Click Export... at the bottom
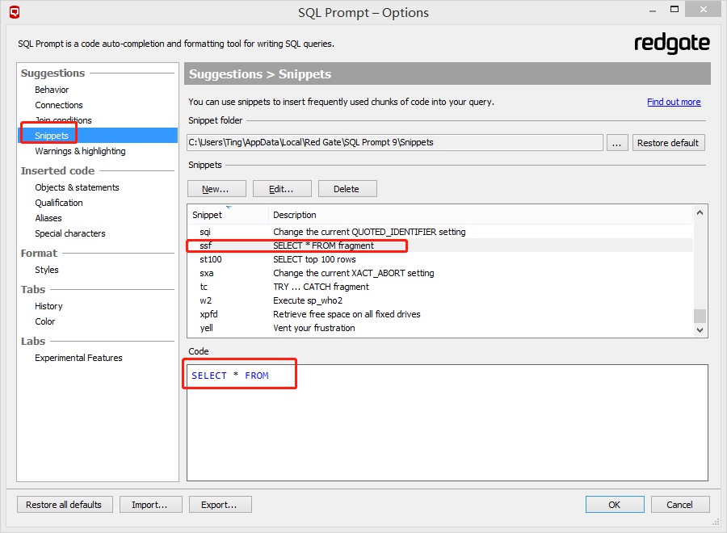This screenshot has height=533, width=727. 221,505
